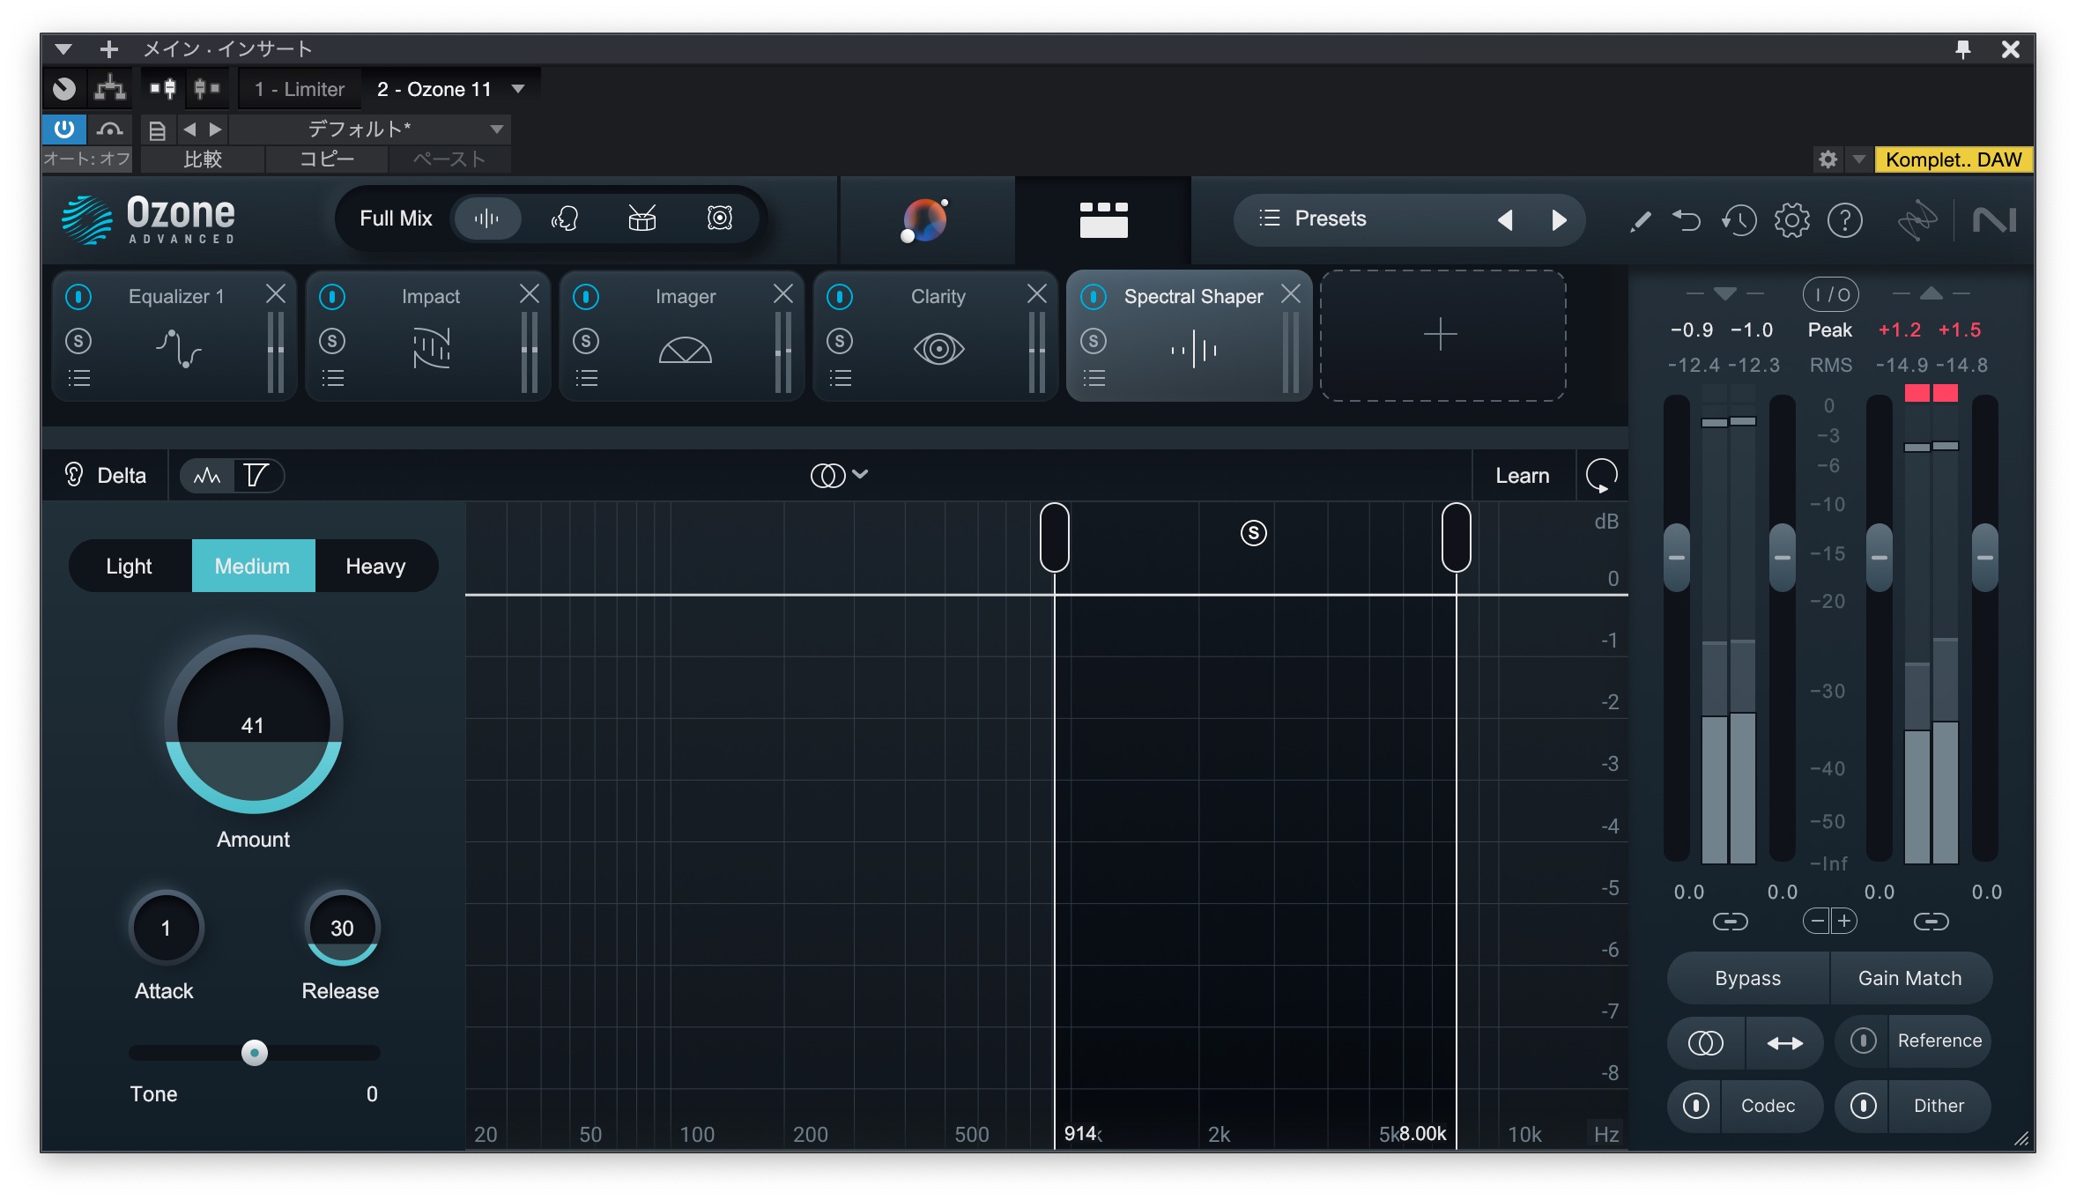This screenshot has width=2076, height=1200.
Task: Toggle the Equalizer 1 power button
Action: [x=78, y=297]
